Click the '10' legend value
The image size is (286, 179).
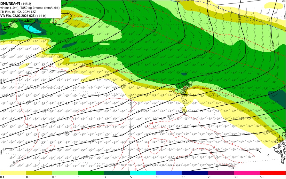(158, 177)
